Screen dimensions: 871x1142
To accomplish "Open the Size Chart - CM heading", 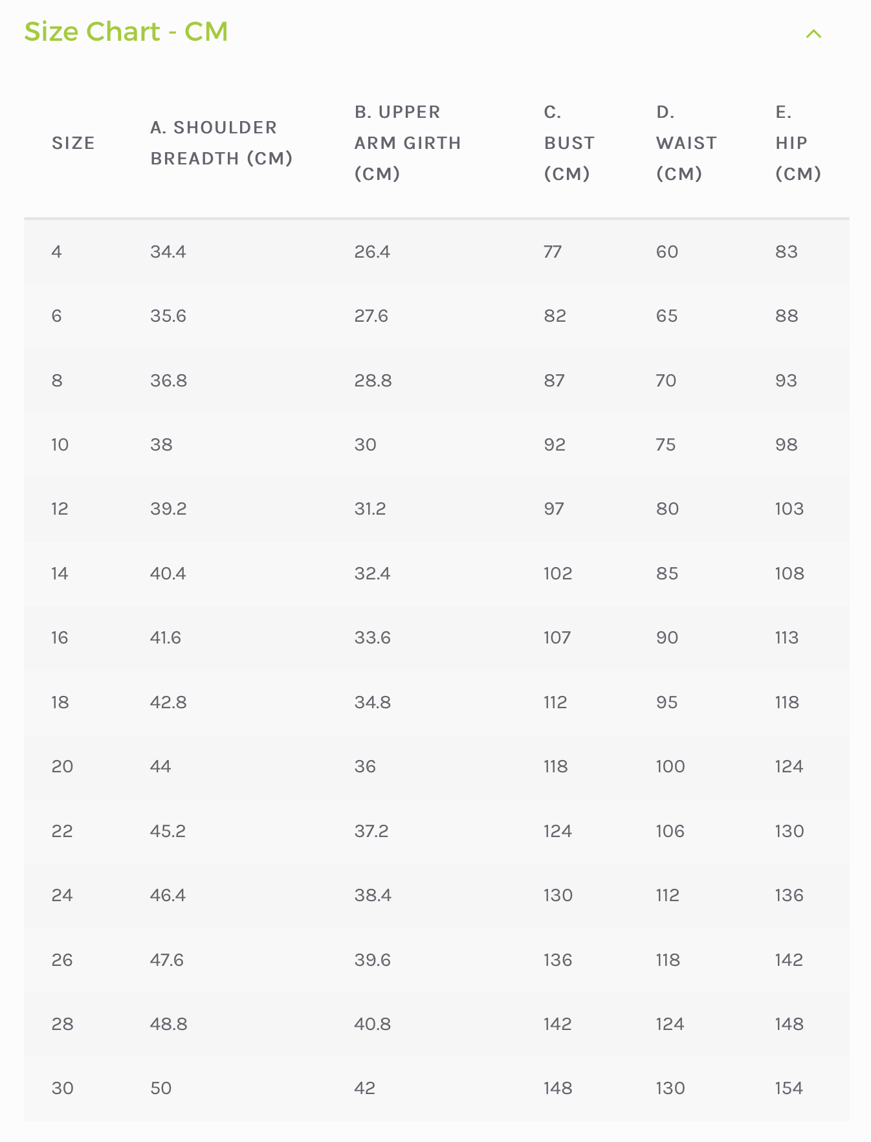I will [x=126, y=31].
